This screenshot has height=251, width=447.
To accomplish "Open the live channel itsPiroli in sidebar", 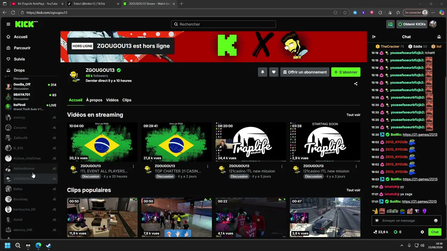I will click(31, 107).
